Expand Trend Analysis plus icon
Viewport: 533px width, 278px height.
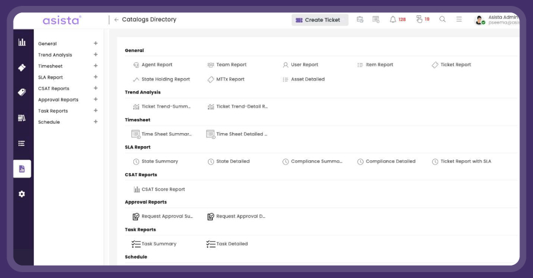click(x=95, y=54)
